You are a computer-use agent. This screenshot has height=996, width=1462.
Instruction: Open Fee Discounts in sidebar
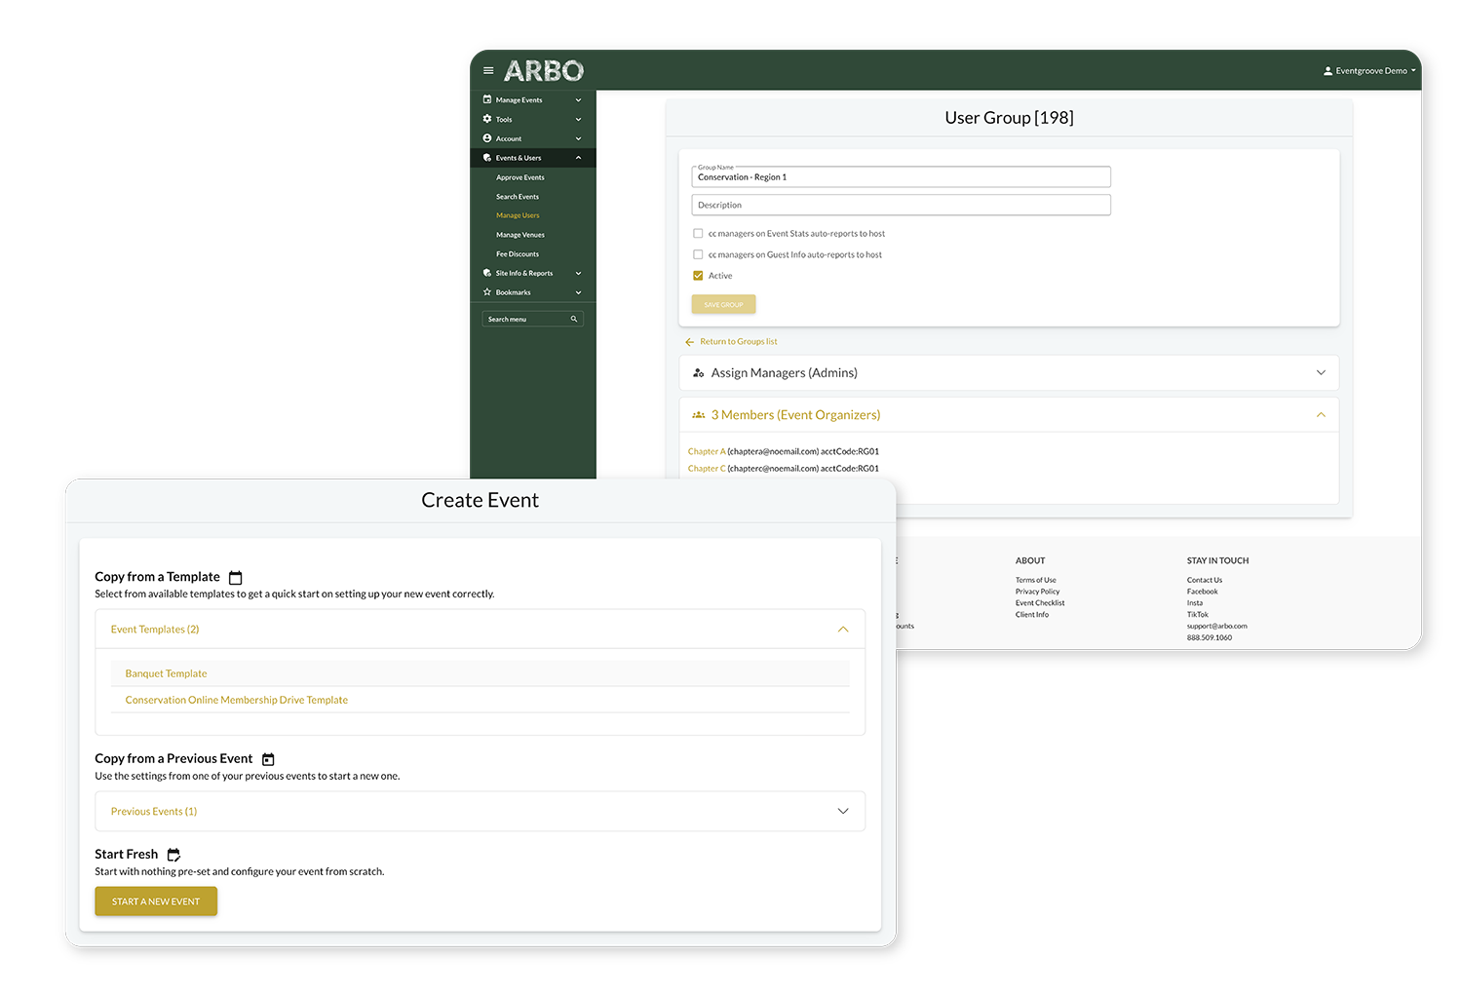[x=517, y=254]
